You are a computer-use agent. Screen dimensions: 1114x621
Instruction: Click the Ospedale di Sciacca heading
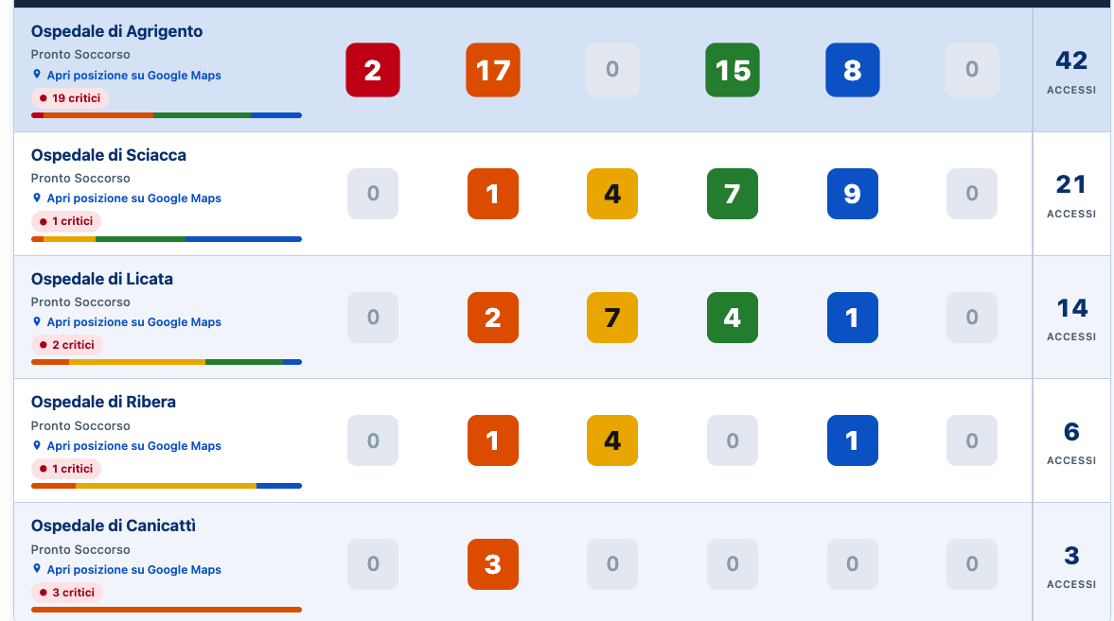pos(109,155)
